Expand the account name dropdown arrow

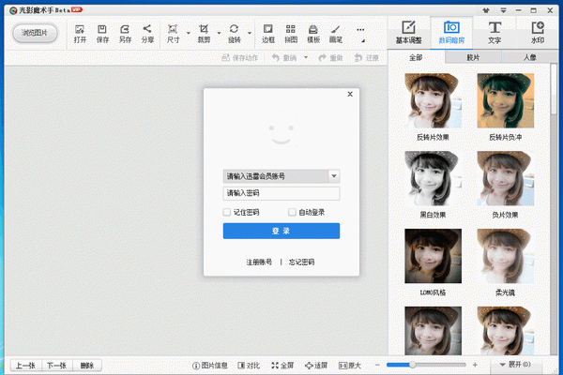click(x=333, y=175)
